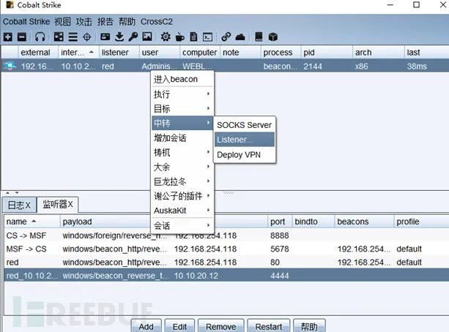The image size is (449, 332).
Task: Click the Edit button
Action: click(179, 327)
